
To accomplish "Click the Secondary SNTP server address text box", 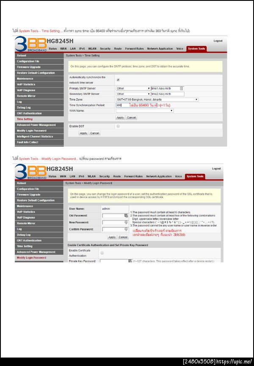I will pyautogui.click(x=167, y=94).
